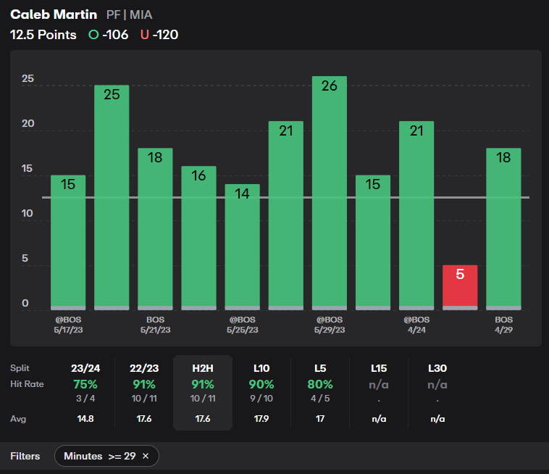Click the '3 / 4' record text

(x=85, y=399)
